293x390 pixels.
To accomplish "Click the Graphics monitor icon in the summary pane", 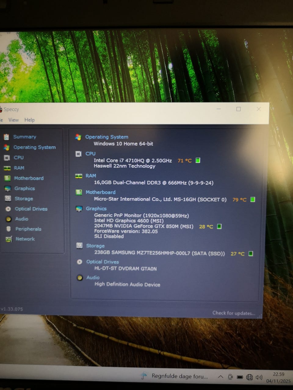I will click(x=79, y=209).
